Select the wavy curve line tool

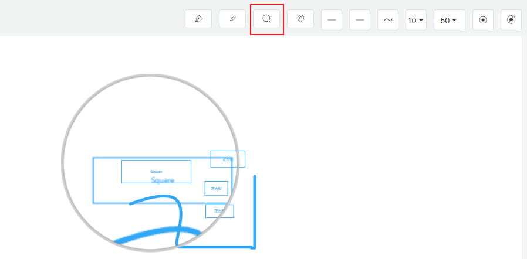tap(388, 20)
